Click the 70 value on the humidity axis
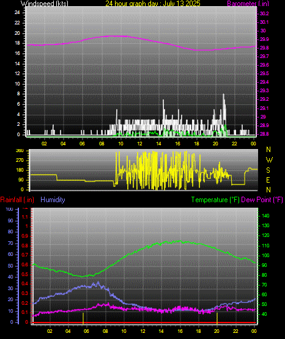 coord(10,244)
